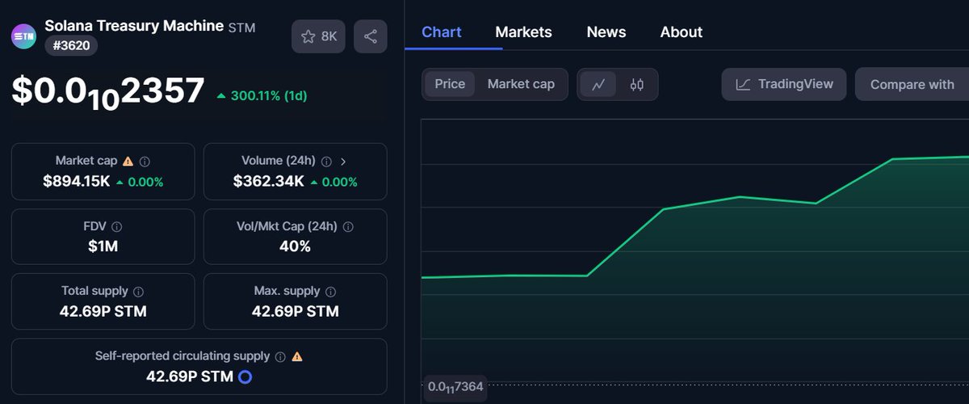Open Market cap info tooltip icon
The height and width of the screenshot is (404, 969).
click(x=145, y=162)
